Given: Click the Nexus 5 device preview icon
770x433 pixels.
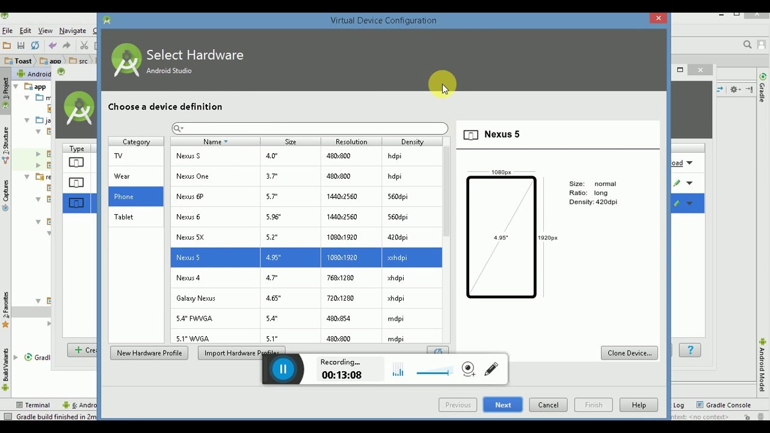Looking at the screenshot, I should point(471,135).
